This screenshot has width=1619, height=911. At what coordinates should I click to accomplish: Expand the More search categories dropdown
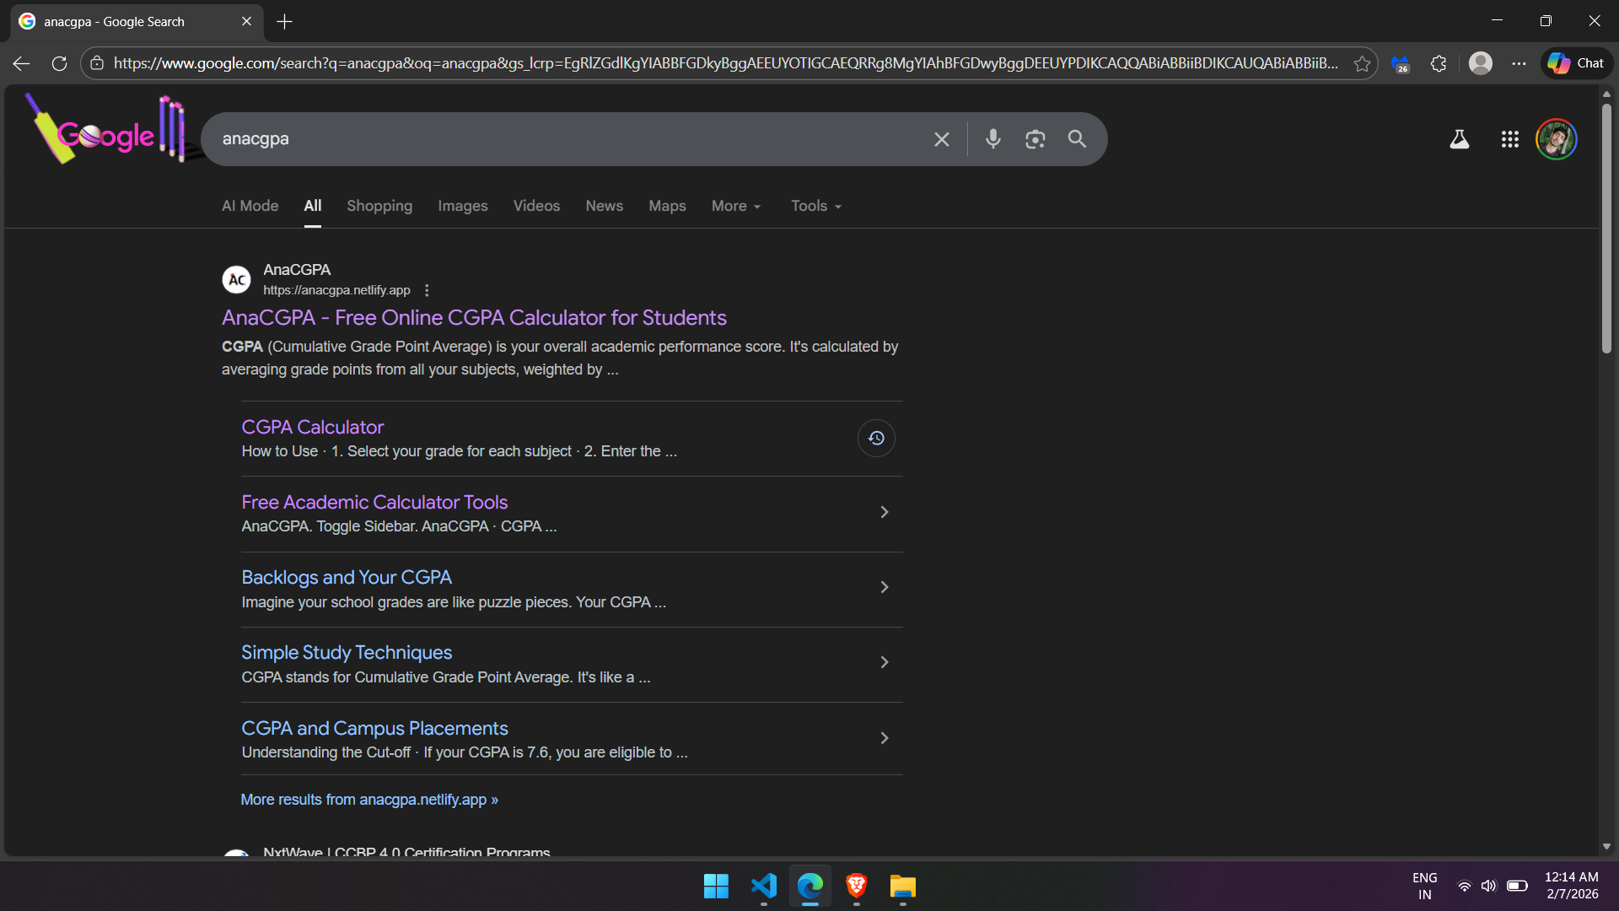736,206
